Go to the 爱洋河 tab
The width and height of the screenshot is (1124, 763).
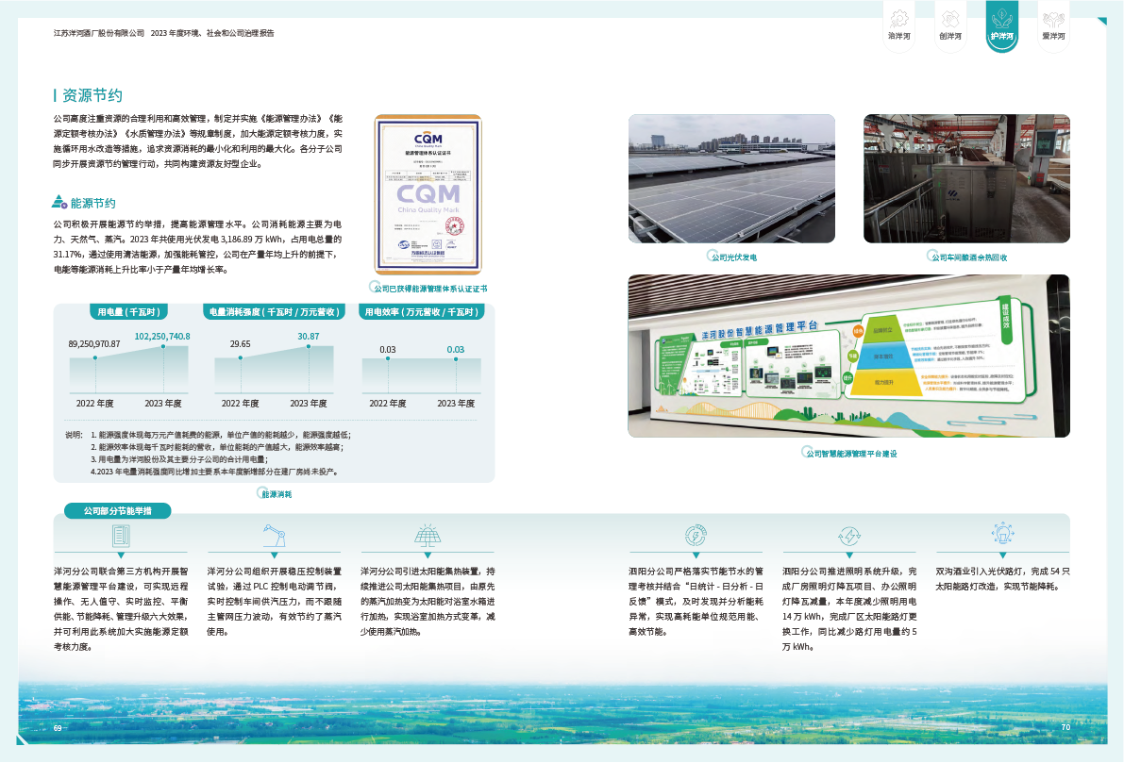click(1053, 26)
